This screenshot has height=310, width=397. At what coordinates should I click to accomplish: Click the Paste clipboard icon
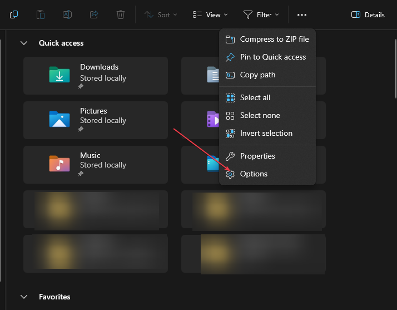[x=41, y=15]
